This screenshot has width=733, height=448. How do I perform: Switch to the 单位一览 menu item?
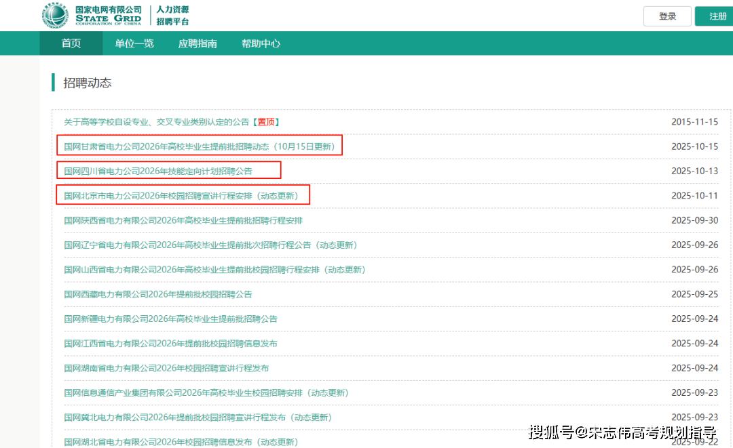pyautogui.click(x=134, y=43)
